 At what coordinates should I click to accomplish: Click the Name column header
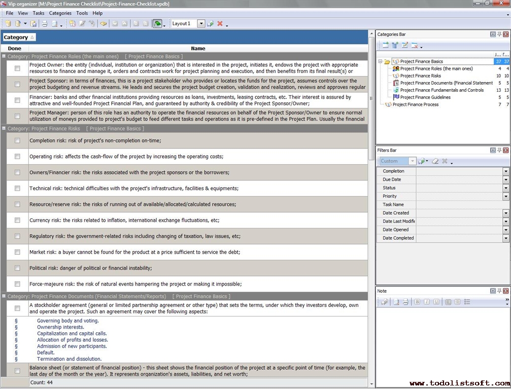pos(198,49)
